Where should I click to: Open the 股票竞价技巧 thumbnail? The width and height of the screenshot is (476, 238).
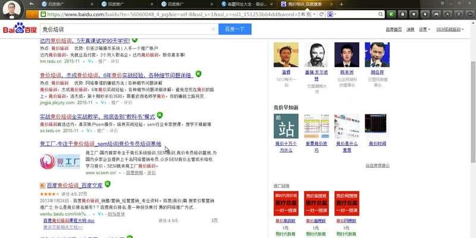click(317, 126)
